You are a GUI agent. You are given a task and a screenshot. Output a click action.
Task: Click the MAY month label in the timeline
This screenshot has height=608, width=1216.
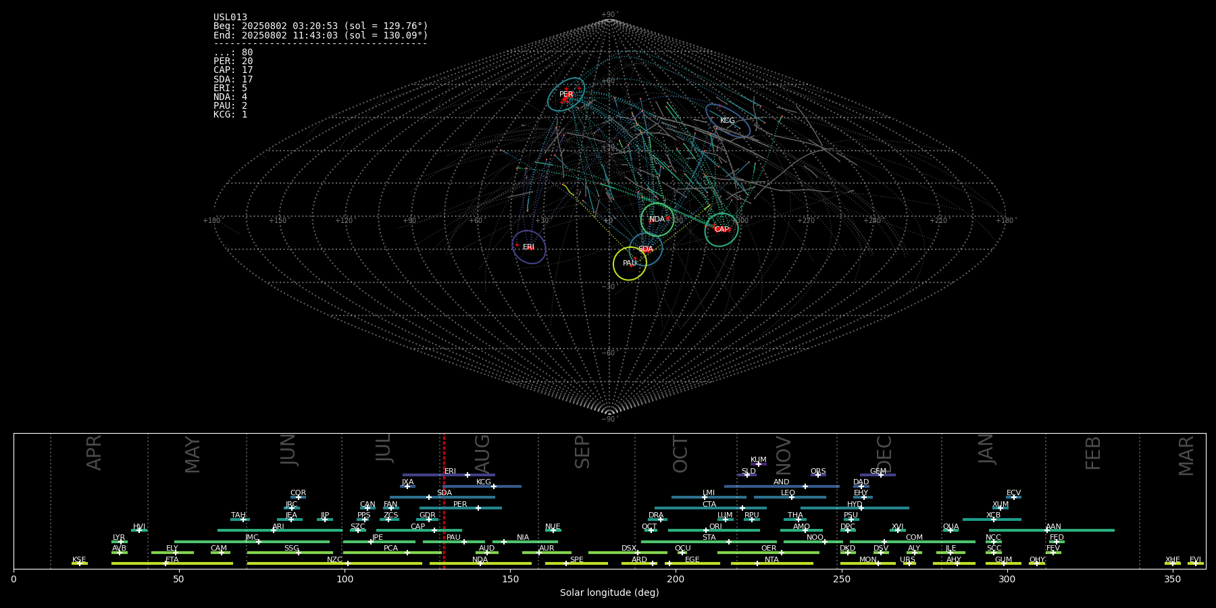pos(193,455)
